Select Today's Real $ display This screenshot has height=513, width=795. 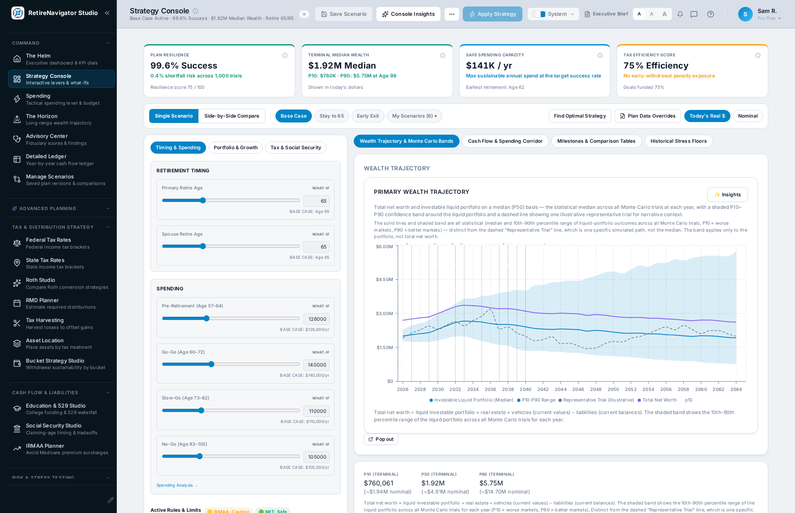(x=707, y=116)
